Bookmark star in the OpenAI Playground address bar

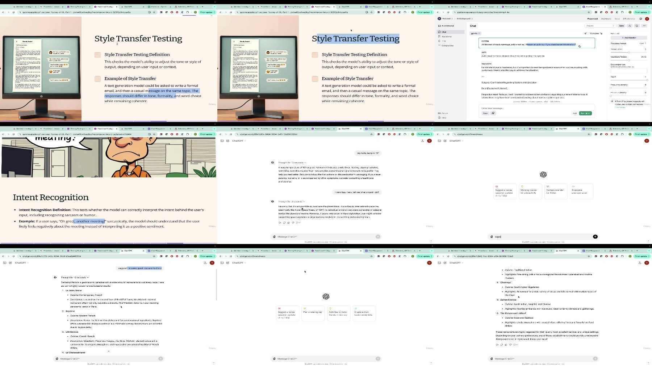[589, 12]
